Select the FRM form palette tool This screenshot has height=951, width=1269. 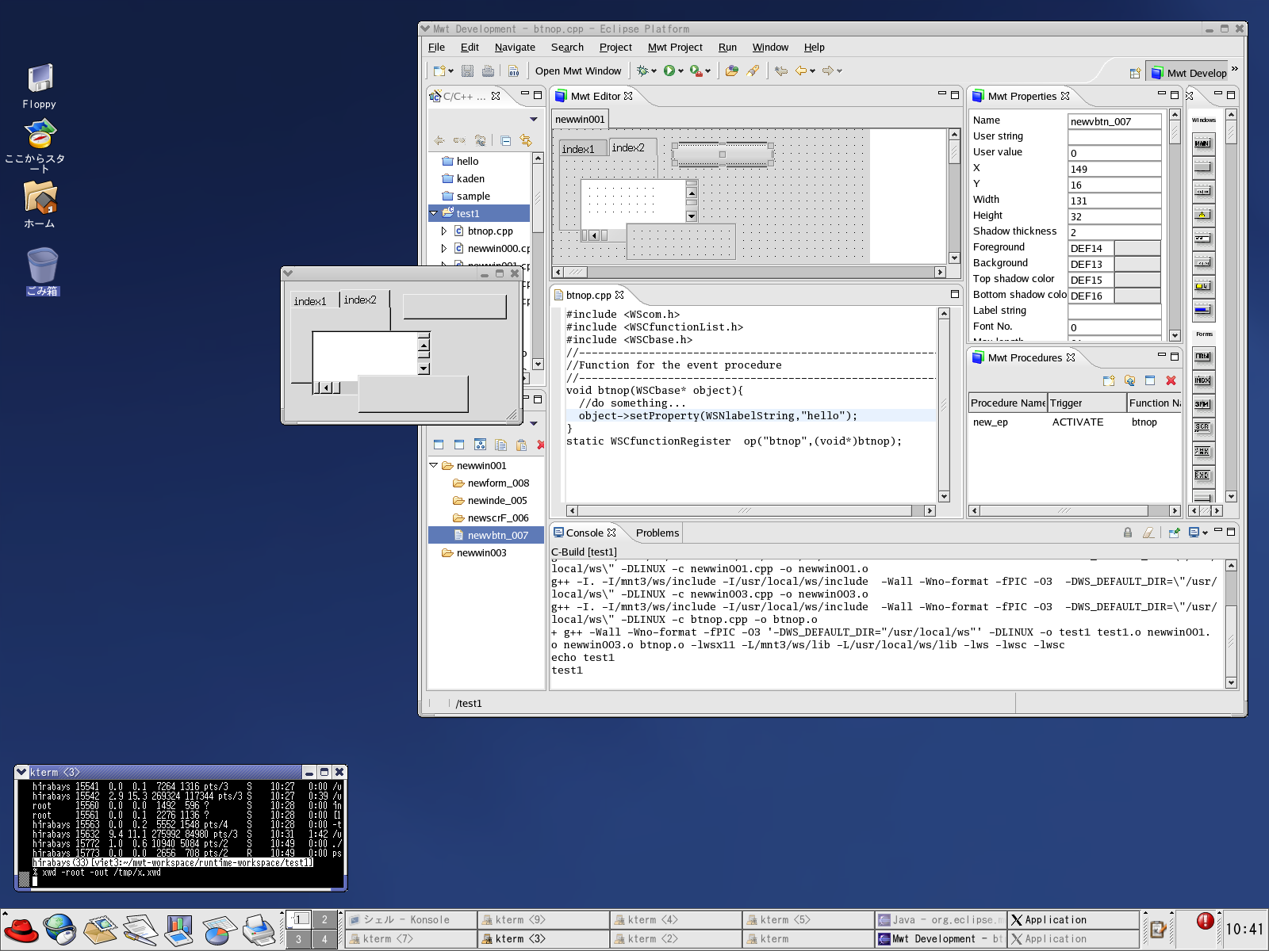pos(1202,357)
